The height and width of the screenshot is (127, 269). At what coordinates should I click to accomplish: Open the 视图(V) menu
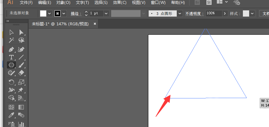(139, 3)
